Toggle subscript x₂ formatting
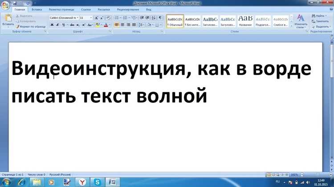This screenshot has width=334, height=187. (x=78, y=25)
